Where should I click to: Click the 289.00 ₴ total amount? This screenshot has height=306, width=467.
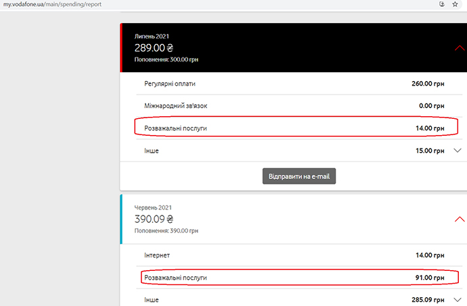(x=154, y=48)
